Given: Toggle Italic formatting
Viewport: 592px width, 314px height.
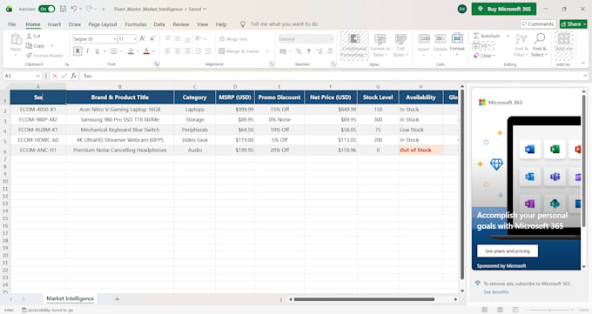Looking at the screenshot, I should [x=88, y=51].
